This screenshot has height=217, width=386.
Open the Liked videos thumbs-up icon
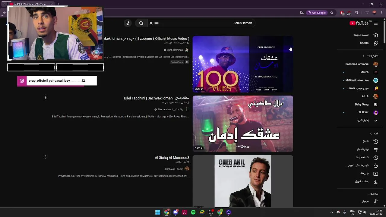(376, 165)
